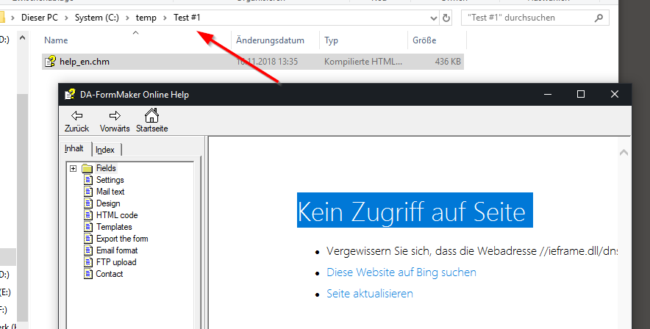Close the DA-FormMaker Online Help window
This screenshot has width=650, height=329.
tap(615, 94)
